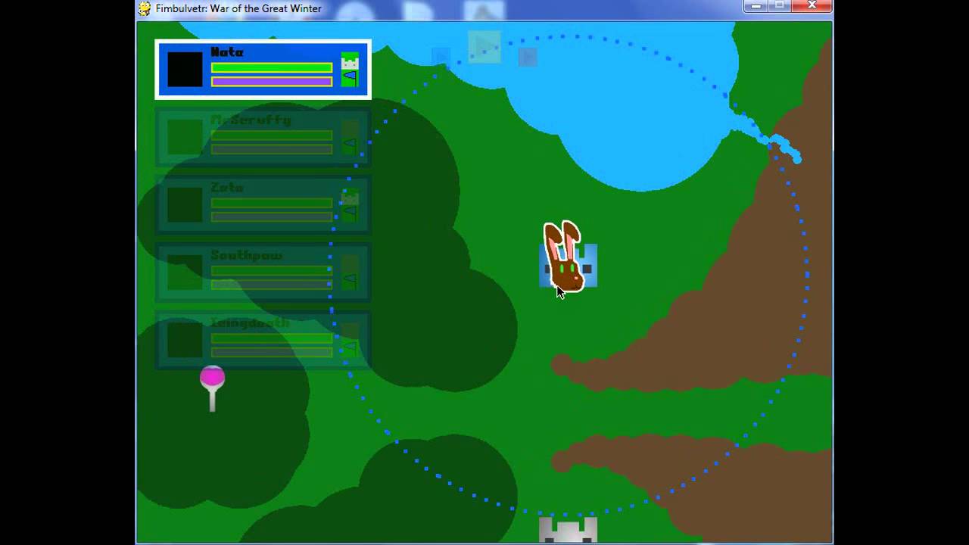The image size is (969, 545).
Task: Click the castle icon on Zeta's card
Action: tap(349, 196)
